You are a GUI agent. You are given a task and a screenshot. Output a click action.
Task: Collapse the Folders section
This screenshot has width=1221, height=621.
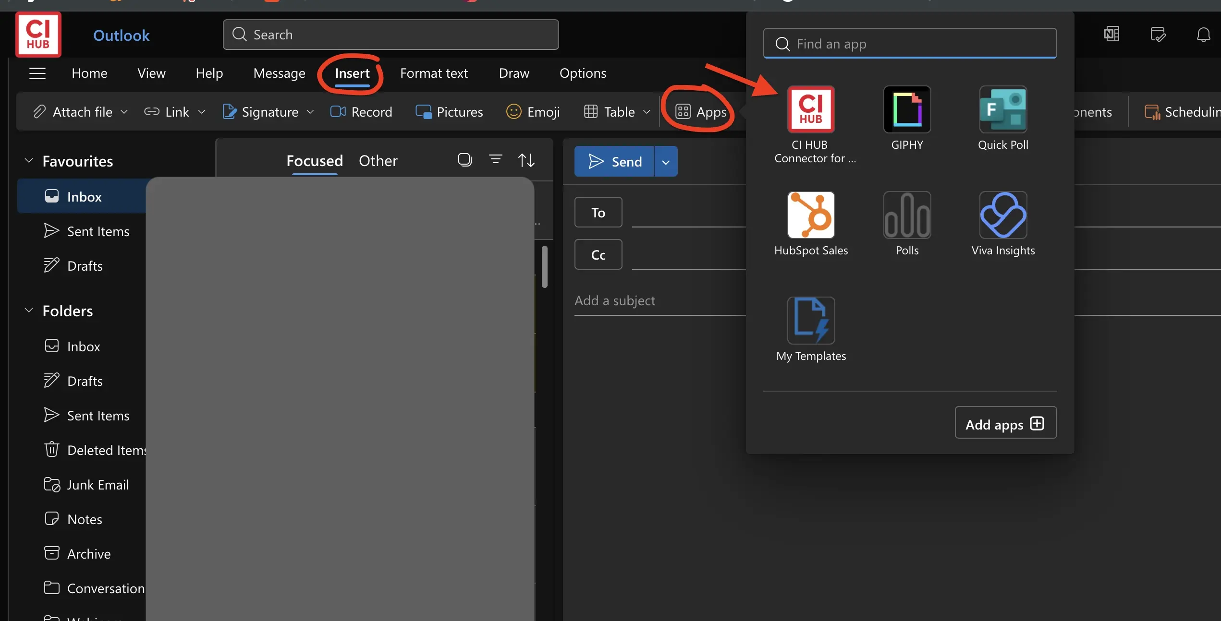click(29, 310)
